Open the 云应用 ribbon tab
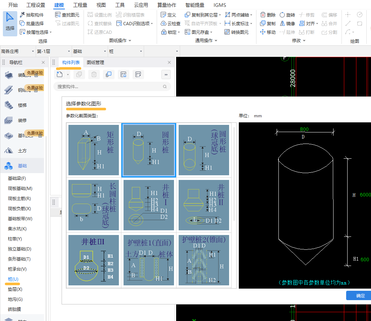This screenshot has width=371, height=321. 141,5
